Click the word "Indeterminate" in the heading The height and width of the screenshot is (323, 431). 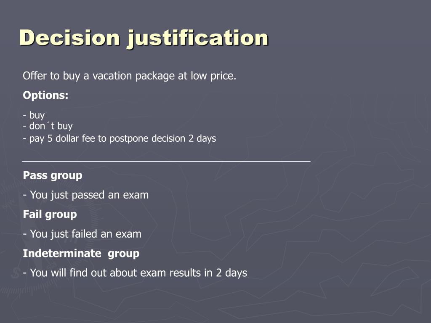click(x=62, y=254)
